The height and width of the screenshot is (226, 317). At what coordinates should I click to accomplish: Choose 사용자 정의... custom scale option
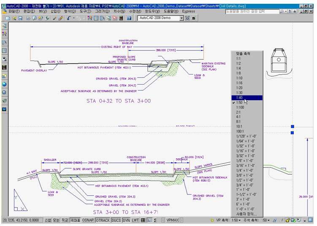tap(247, 214)
